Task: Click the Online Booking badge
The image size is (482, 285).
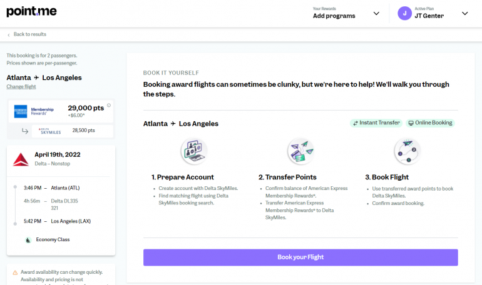Action: 430,123
